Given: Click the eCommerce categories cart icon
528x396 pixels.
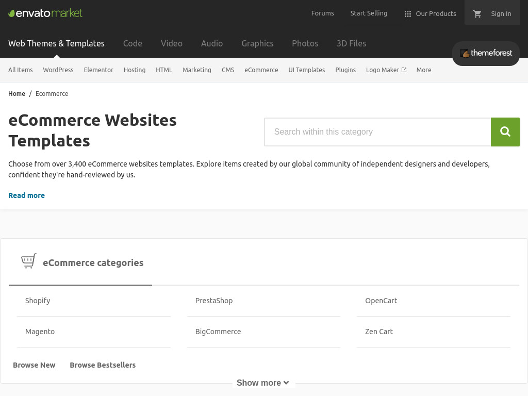Looking at the screenshot, I should coord(29,261).
